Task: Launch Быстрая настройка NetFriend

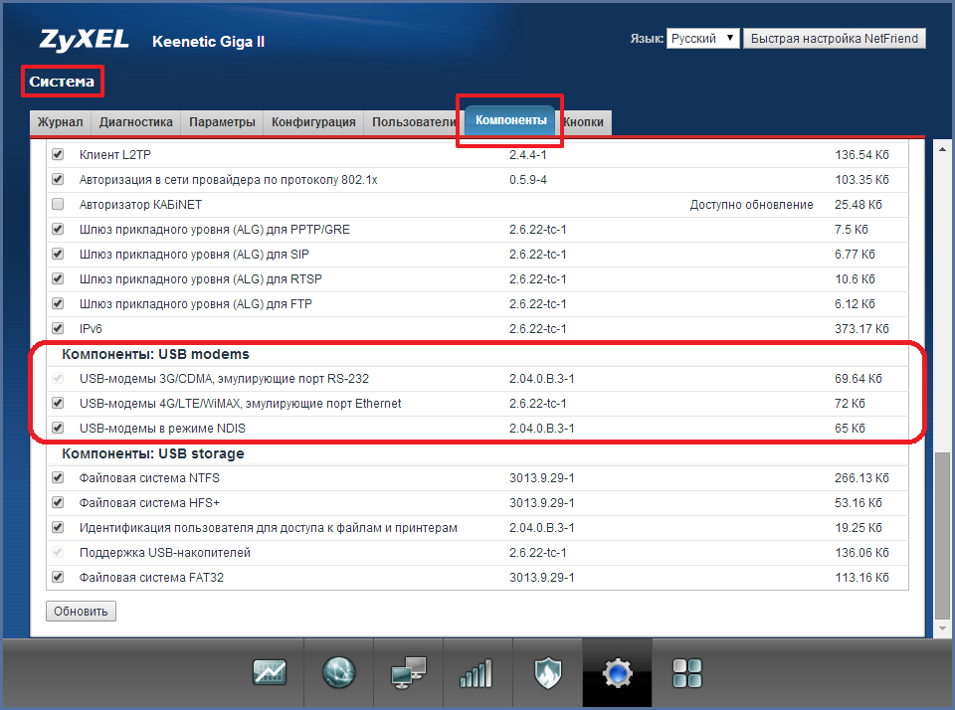Action: [x=835, y=39]
